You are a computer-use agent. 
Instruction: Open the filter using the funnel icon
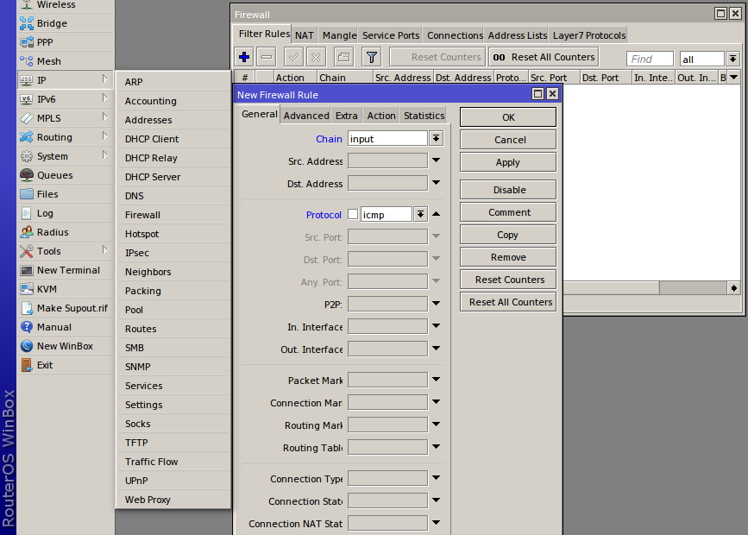371,57
